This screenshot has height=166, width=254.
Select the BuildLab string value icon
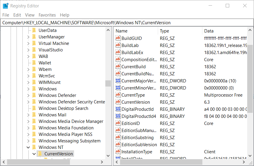click(x=118, y=45)
